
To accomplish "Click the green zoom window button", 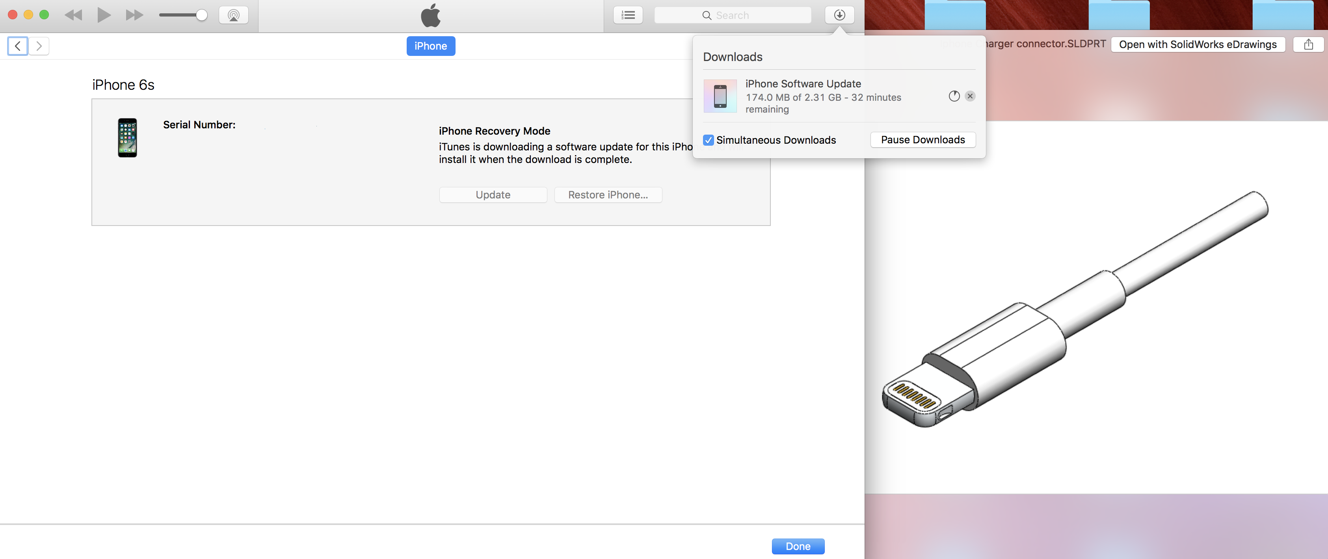I will pyautogui.click(x=45, y=15).
